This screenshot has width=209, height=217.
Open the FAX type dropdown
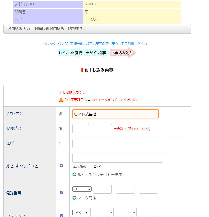tap(81, 212)
